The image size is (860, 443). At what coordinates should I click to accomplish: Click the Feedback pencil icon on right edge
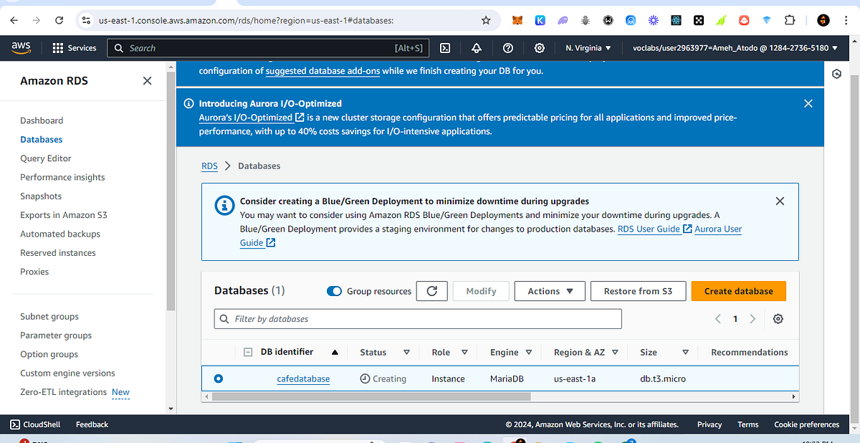click(x=836, y=74)
